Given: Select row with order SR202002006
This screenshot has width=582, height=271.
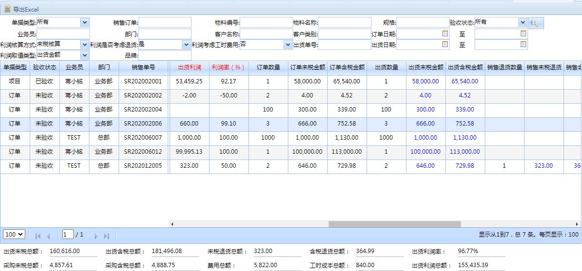Looking at the screenshot, I should pyautogui.click(x=291, y=124).
